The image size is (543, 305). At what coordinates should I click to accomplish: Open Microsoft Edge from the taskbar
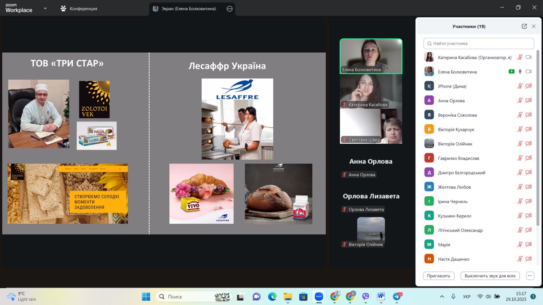click(272, 297)
